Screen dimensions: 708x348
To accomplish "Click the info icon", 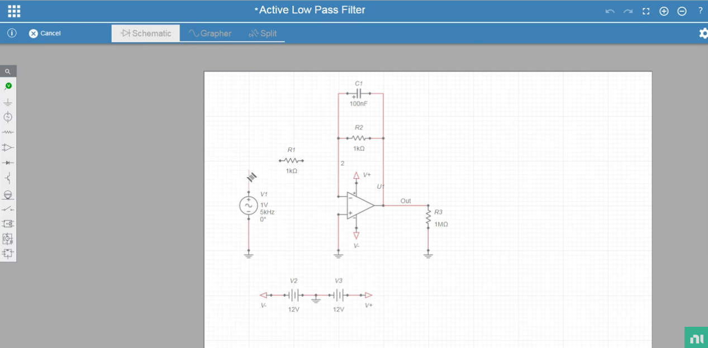I will pyautogui.click(x=12, y=33).
